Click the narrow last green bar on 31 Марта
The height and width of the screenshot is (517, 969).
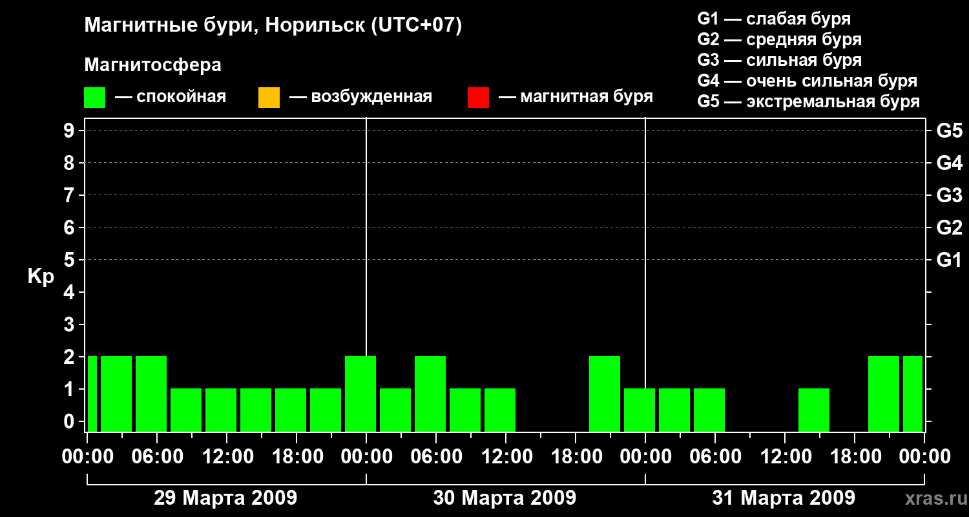point(913,394)
